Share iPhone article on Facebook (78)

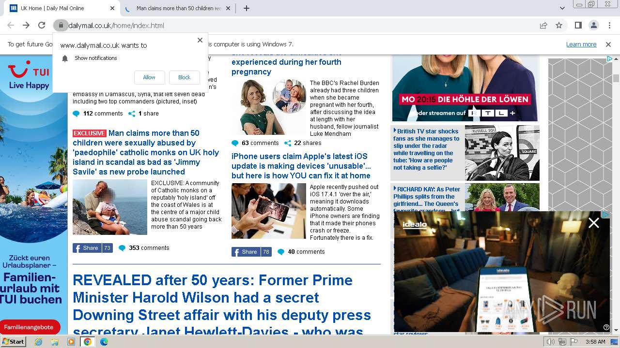coord(251,252)
